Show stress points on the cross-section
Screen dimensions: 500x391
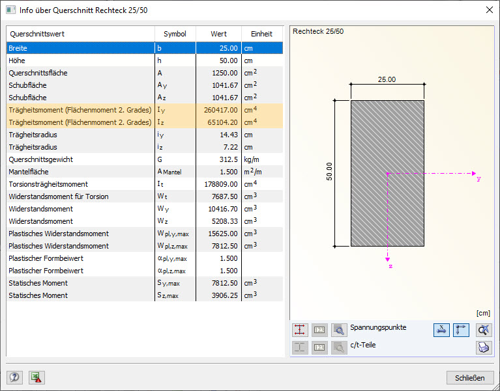(300, 330)
